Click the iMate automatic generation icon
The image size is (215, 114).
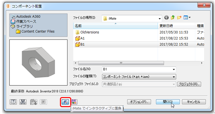click(x=74, y=102)
